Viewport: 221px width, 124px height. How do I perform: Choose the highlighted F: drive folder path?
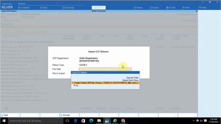pos(105,83)
